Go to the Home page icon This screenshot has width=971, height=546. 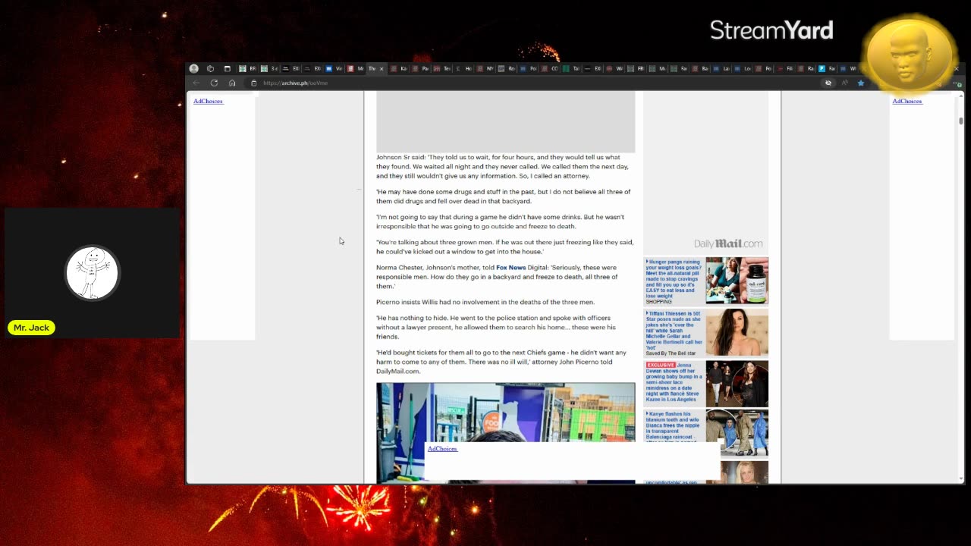[232, 83]
